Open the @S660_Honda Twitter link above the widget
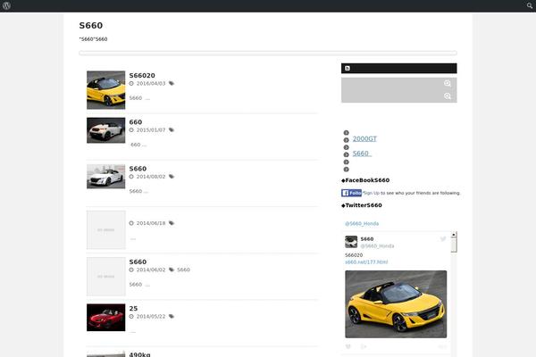This screenshot has height=357, width=536. [362, 224]
